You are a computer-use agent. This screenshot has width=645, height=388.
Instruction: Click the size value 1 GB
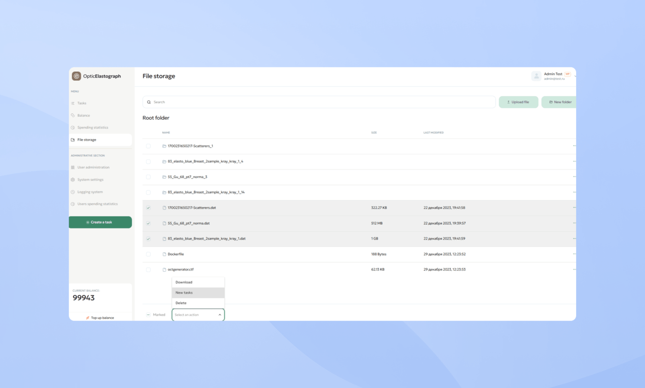click(375, 239)
